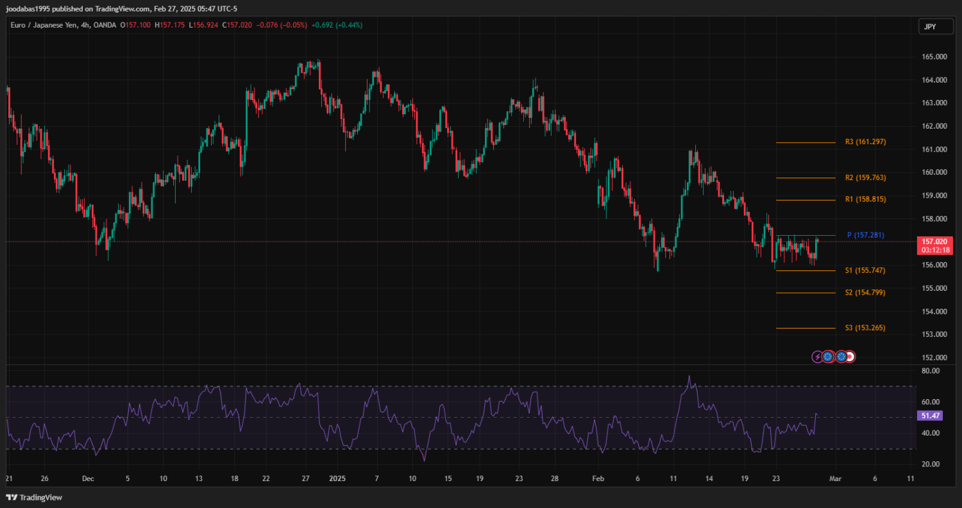Click the purple RSI value tag 51.47
Screen dimensions: 962x508
(x=930, y=416)
